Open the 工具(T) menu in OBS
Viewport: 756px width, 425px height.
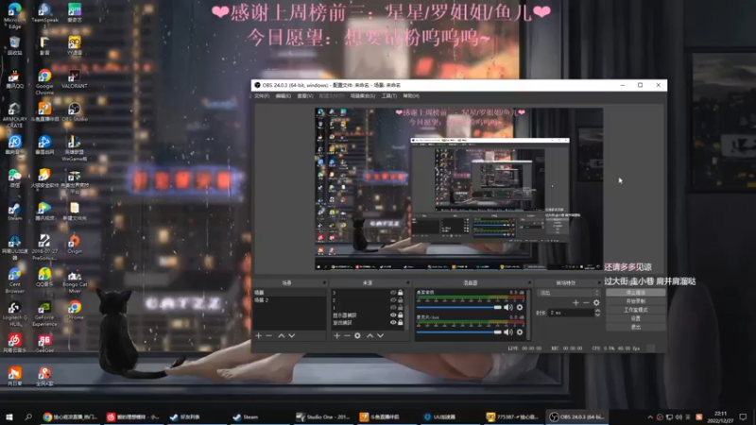[389, 96]
